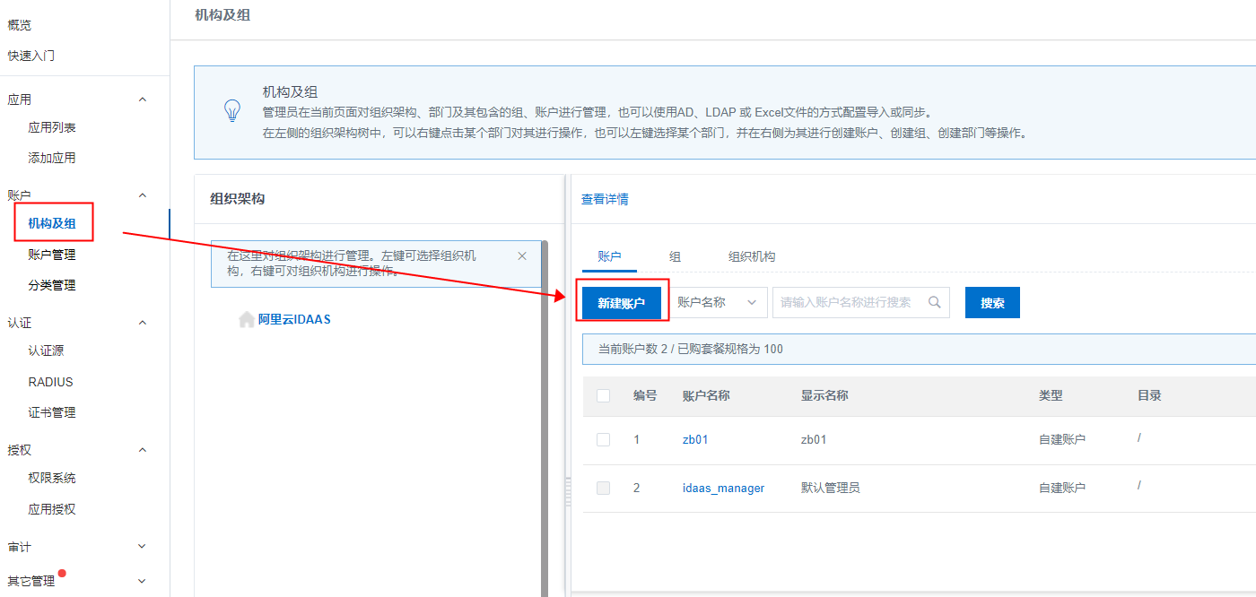This screenshot has height=597, width=1256.
Task: Switch to the 组 tab
Action: (675, 256)
